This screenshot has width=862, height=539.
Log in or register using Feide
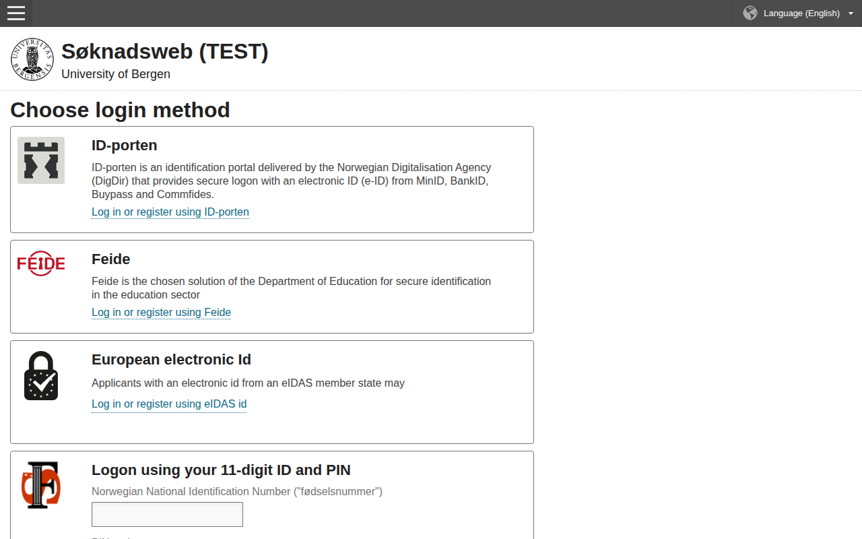coord(161,312)
